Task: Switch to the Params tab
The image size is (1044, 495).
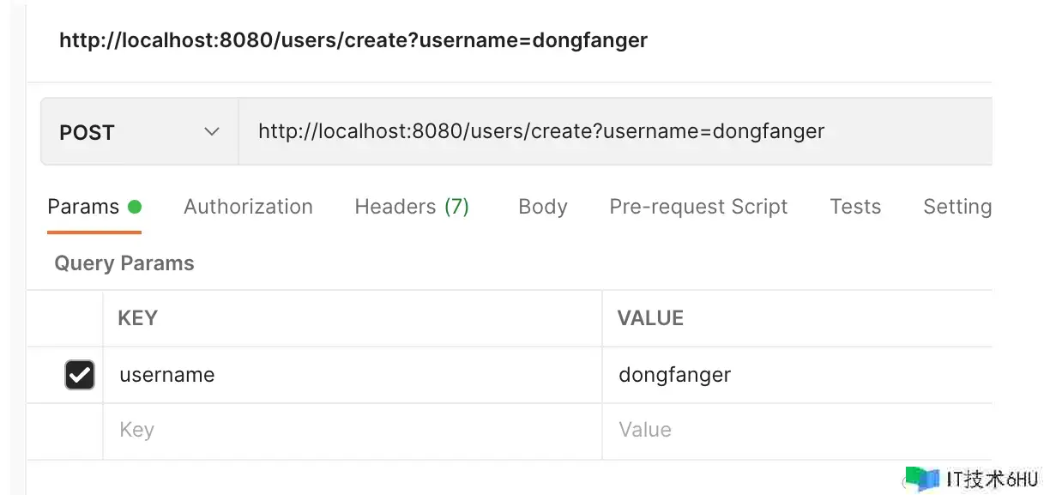Action: coord(83,207)
